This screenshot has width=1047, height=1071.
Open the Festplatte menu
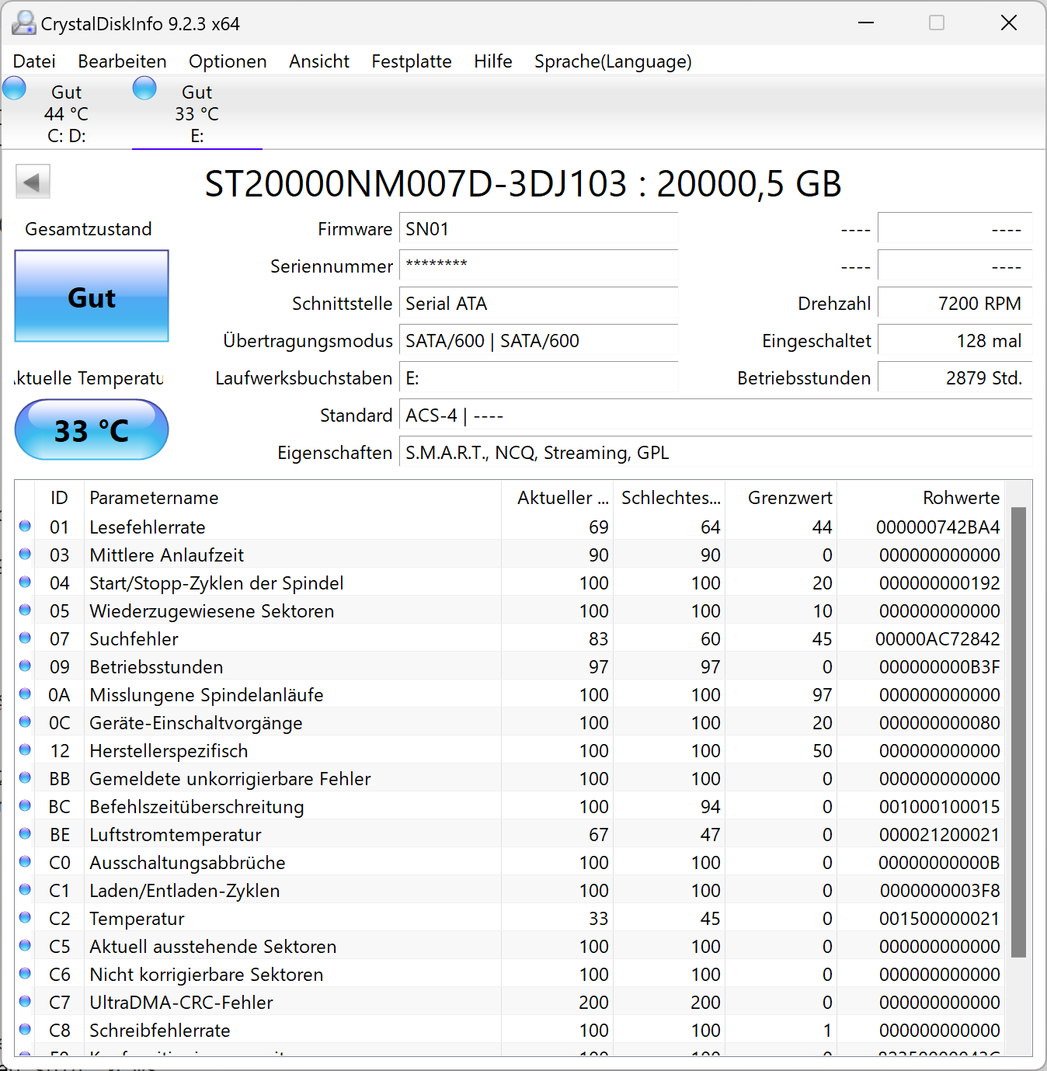pyautogui.click(x=412, y=61)
